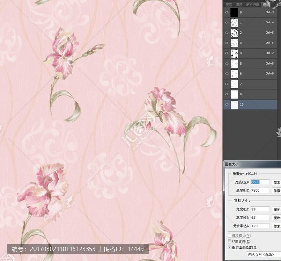Pick the channel 6 thumbnail
Image resolution: width=281 pixels, height=261 pixels.
[234, 74]
